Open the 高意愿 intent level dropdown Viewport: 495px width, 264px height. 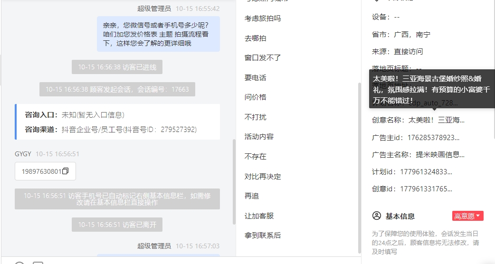click(x=467, y=216)
